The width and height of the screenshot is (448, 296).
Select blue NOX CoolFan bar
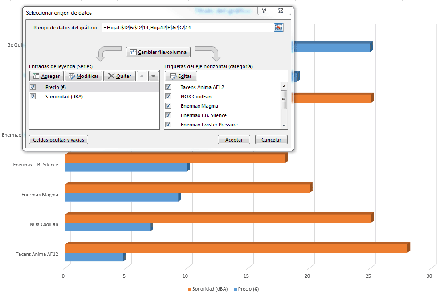(109, 227)
